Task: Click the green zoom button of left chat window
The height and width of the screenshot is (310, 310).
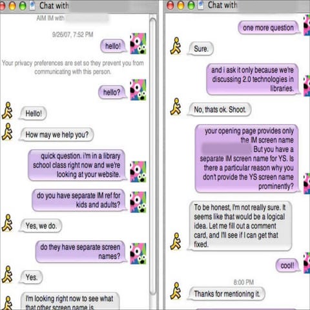Action: pos(23,6)
